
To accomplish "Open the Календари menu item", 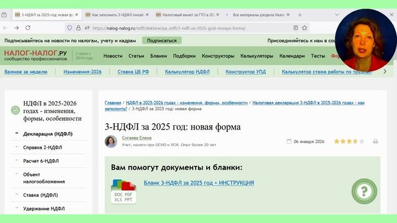I will click(x=292, y=56).
